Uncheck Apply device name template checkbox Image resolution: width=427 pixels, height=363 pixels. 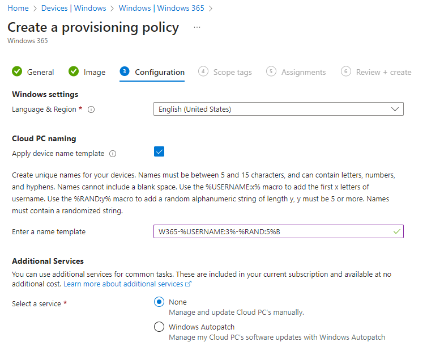point(159,151)
